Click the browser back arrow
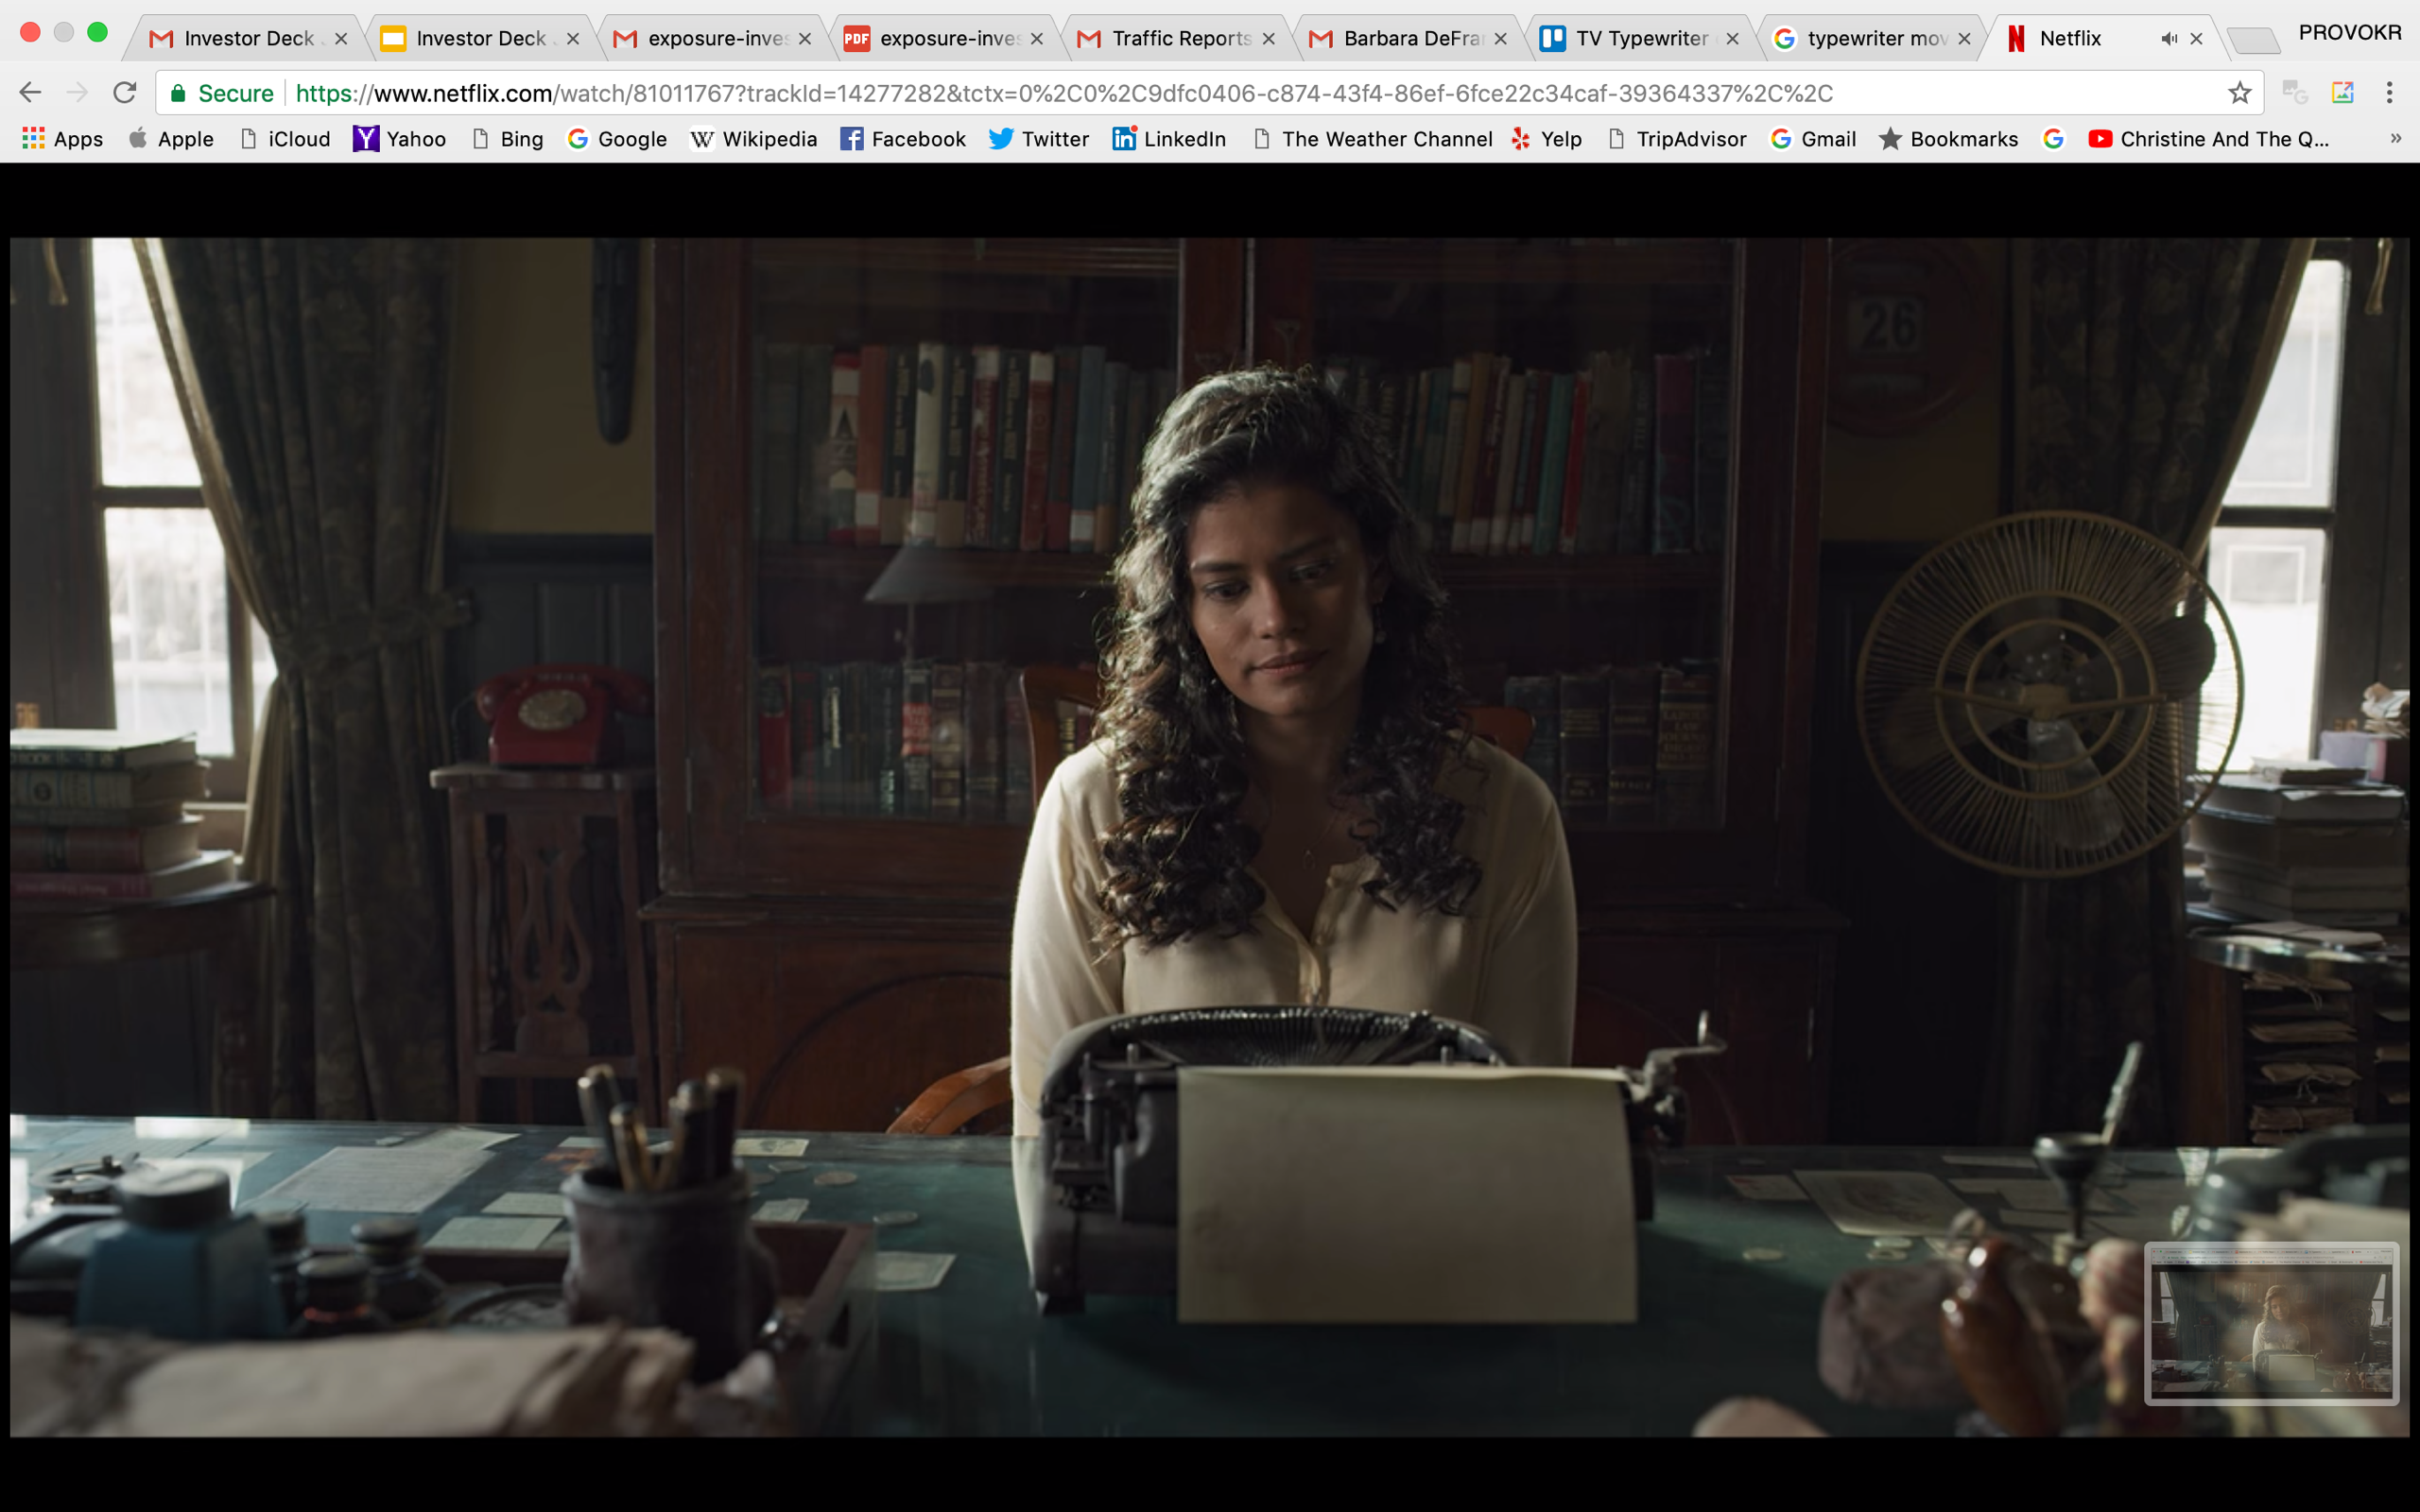Viewport: 2420px width, 1512px height. click(x=30, y=93)
